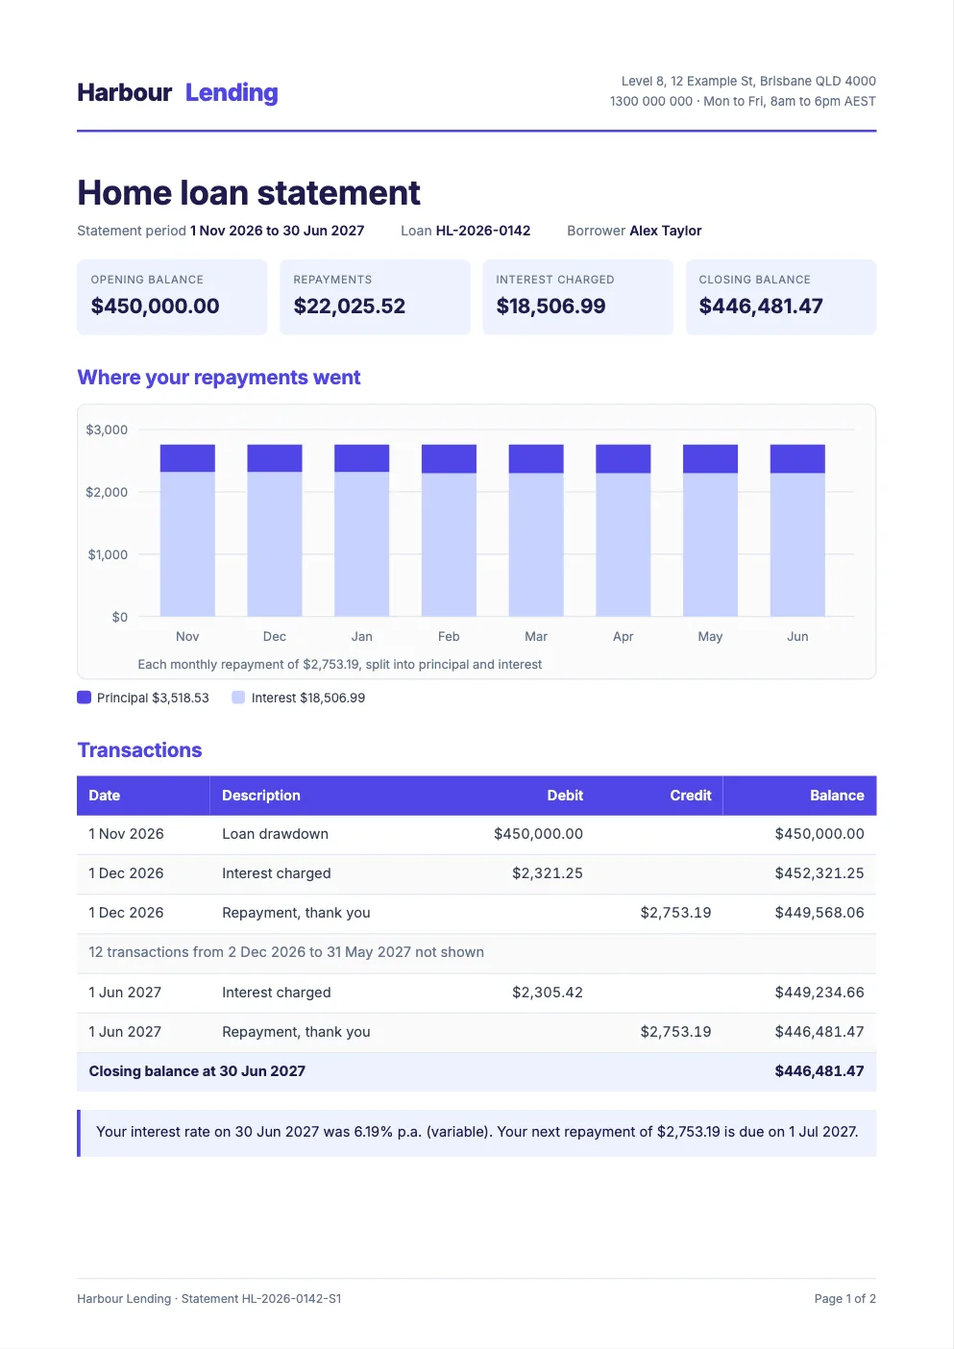Click the Opening Balance card $450,000.00

click(172, 297)
